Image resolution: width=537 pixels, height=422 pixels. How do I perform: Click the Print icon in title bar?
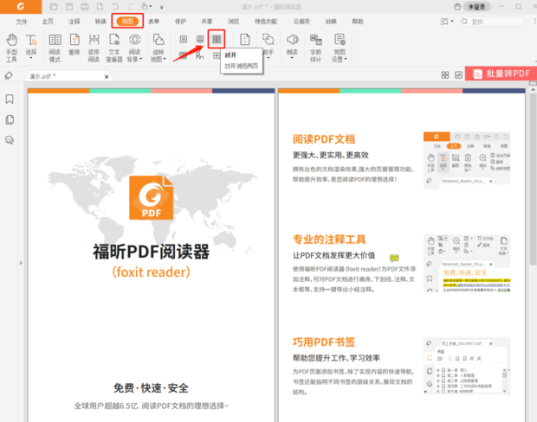pos(85,7)
